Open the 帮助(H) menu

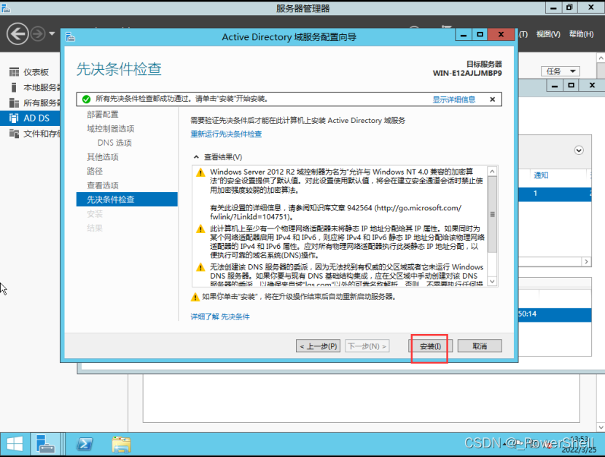pyautogui.click(x=581, y=34)
